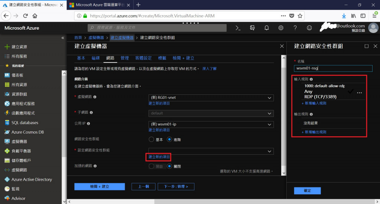This screenshot has height=204, width=380.
Task: Click the 檢閱 + 建立 blue button
Action: point(99,186)
